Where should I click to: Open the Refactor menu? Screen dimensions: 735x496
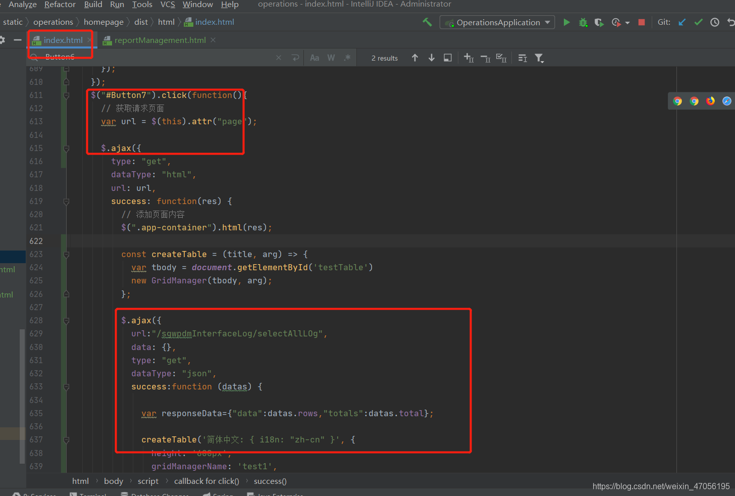pos(60,5)
